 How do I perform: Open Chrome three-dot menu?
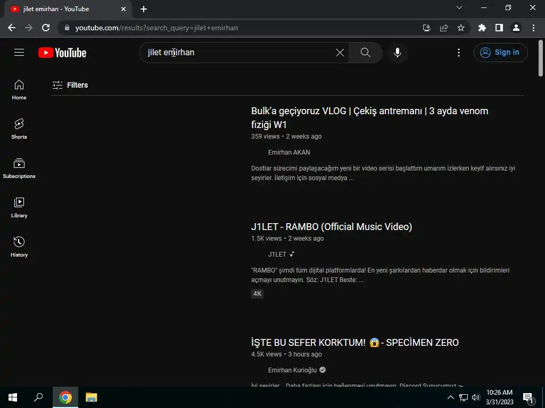coord(533,28)
